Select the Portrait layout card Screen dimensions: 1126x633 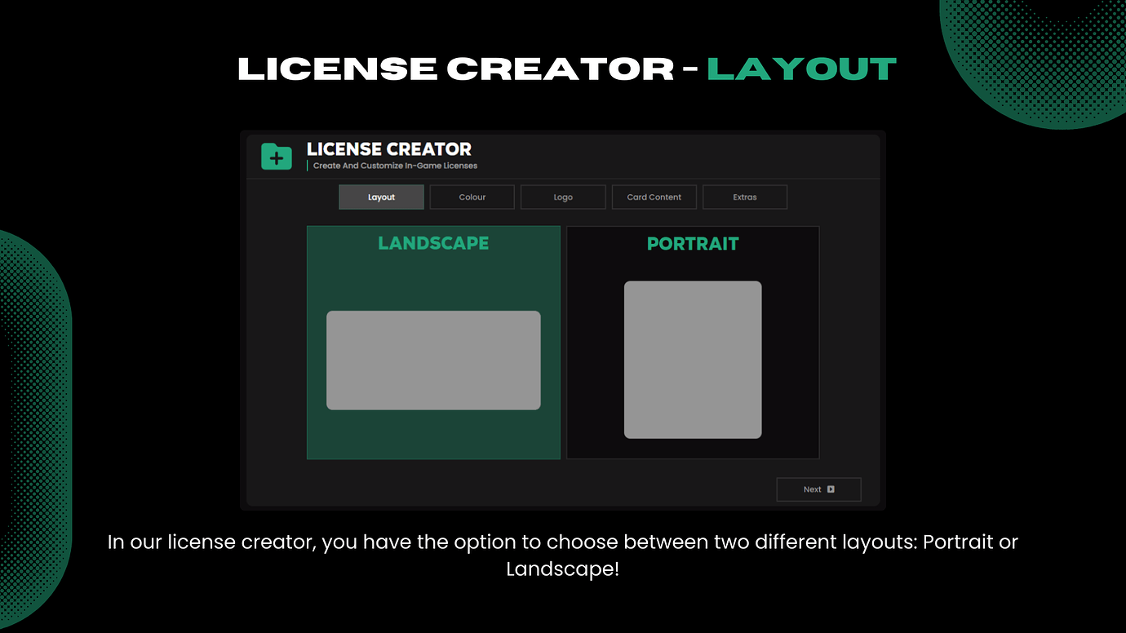(x=693, y=342)
